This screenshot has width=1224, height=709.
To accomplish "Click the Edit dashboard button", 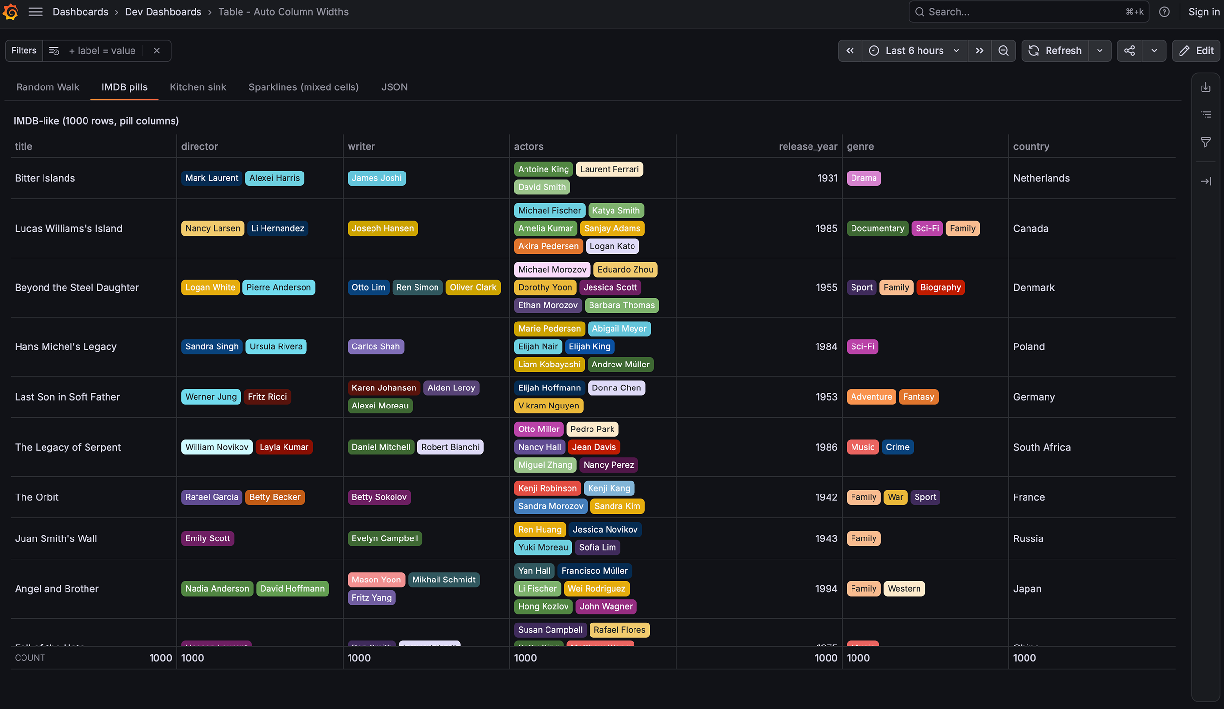I will click(1196, 51).
